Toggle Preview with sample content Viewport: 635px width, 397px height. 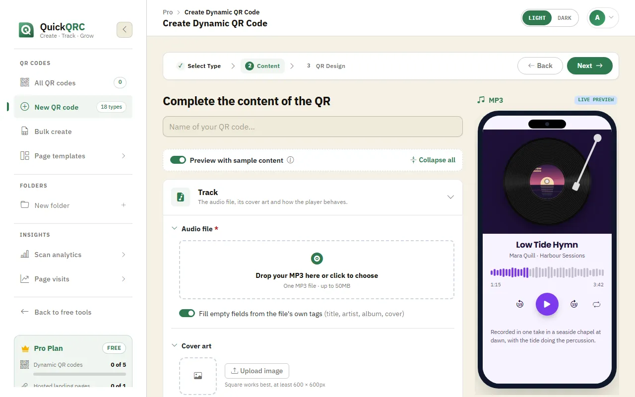tap(178, 160)
